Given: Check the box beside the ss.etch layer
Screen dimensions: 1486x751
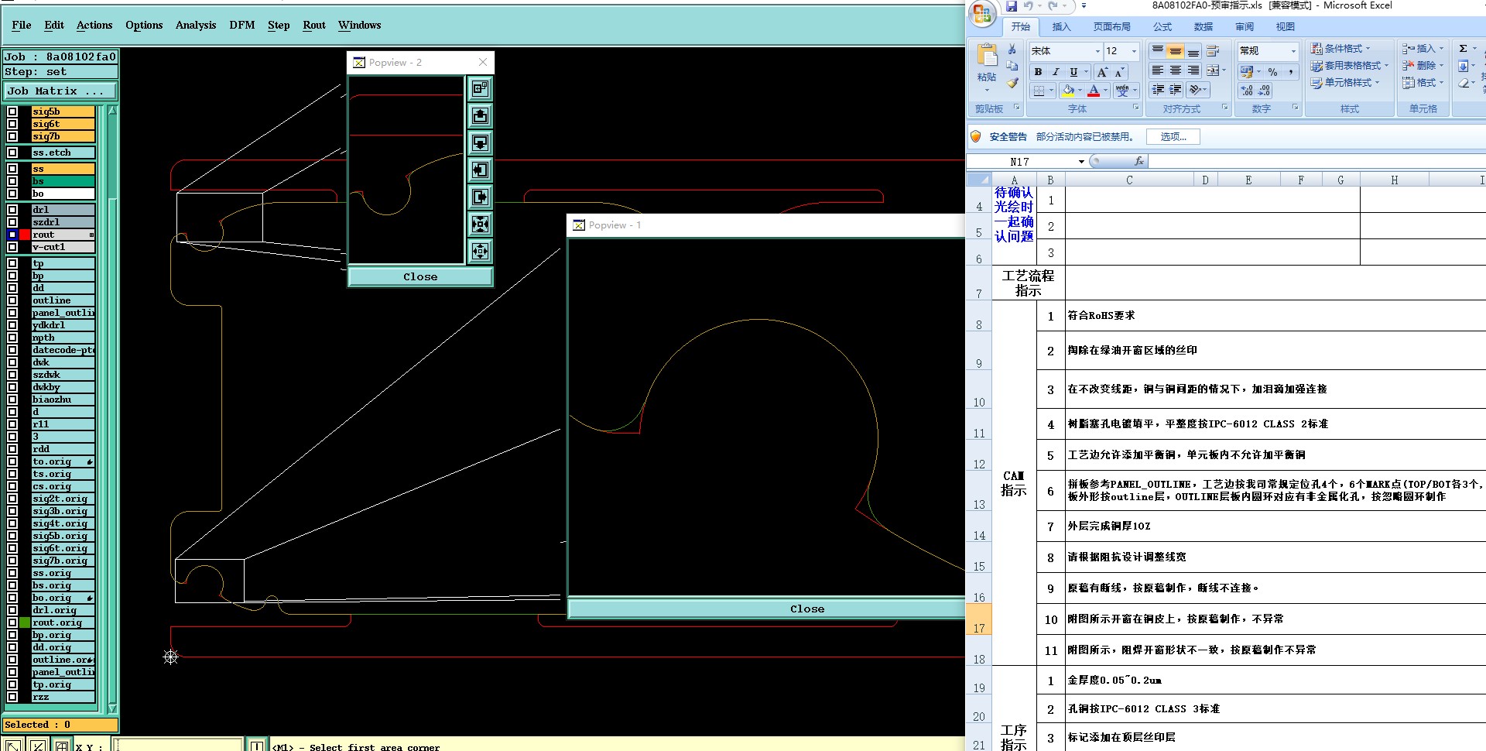Looking at the screenshot, I should 12,153.
